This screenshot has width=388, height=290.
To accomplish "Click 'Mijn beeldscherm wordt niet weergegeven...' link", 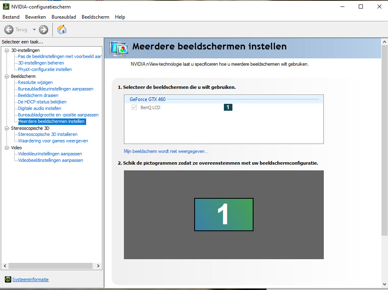I will (166, 151).
